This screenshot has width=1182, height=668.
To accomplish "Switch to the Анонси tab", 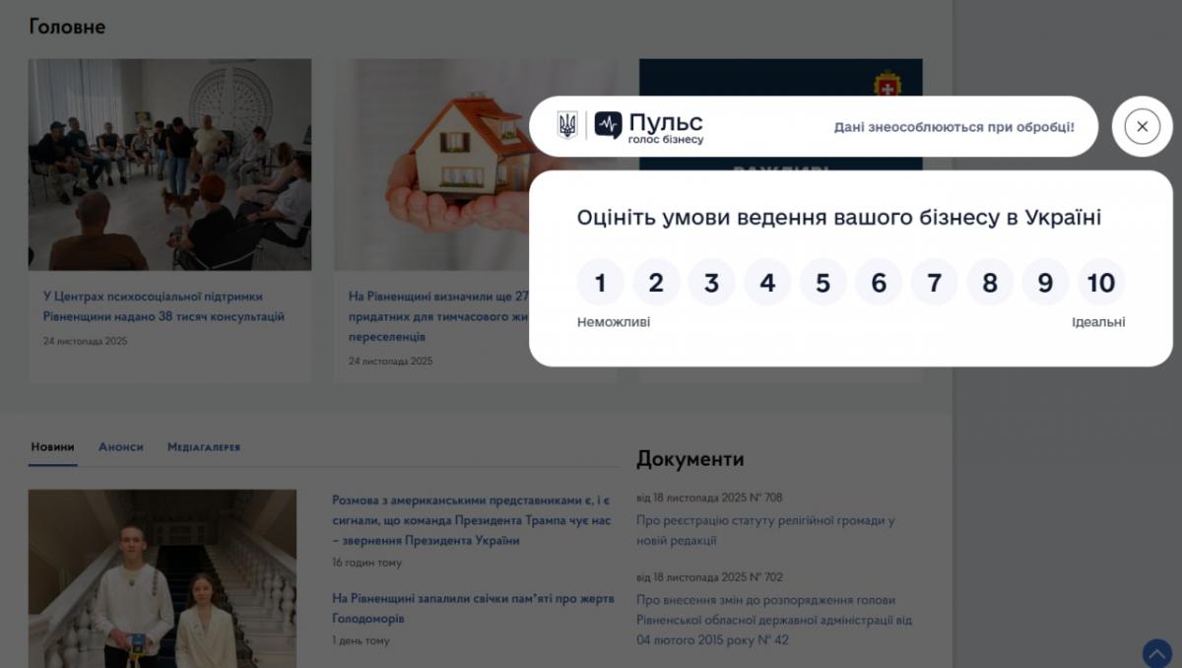I will click(x=120, y=447).
